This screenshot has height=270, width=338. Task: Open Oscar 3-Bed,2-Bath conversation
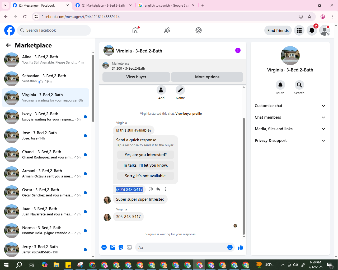45,193
